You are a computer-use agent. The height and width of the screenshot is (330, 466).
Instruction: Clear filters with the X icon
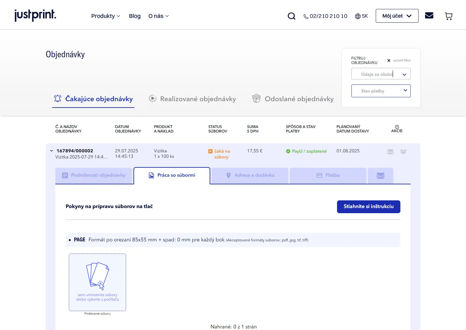[x=389, y=60]
